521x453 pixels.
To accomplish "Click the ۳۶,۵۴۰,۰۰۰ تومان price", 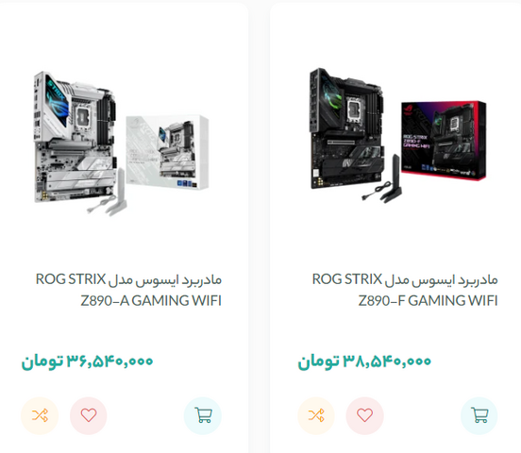I will point(87,361).
